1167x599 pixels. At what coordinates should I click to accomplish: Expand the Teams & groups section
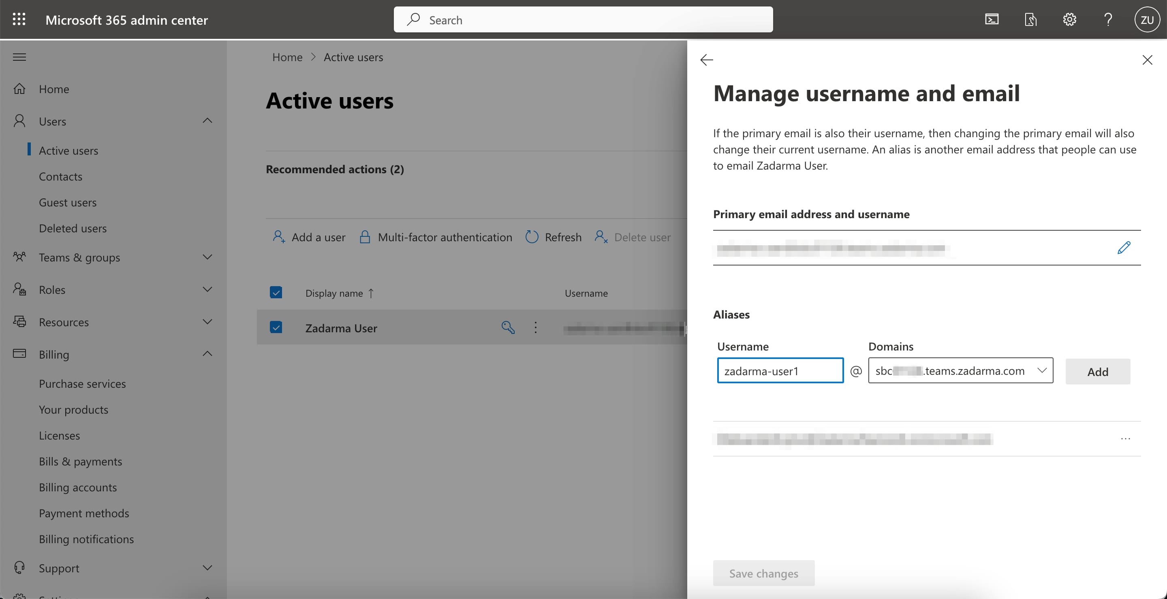tap(207, 257)
